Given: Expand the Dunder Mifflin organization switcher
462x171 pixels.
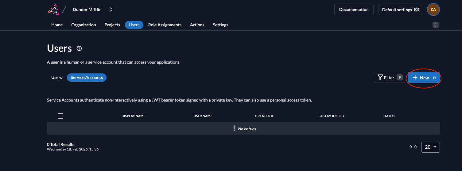Looking at the screenshot, I should pos(111,9).
